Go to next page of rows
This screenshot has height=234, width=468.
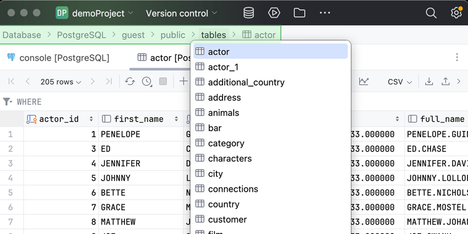92,82
